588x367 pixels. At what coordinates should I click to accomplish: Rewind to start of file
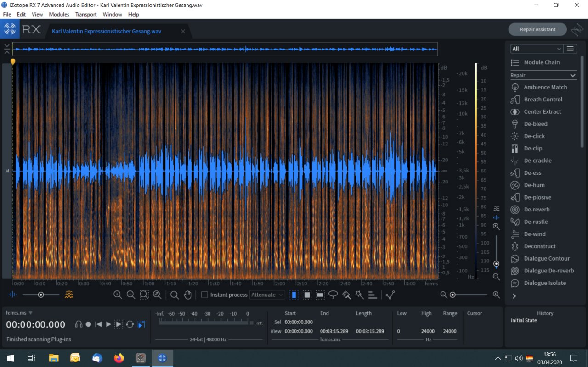click(x=98, y=324)
